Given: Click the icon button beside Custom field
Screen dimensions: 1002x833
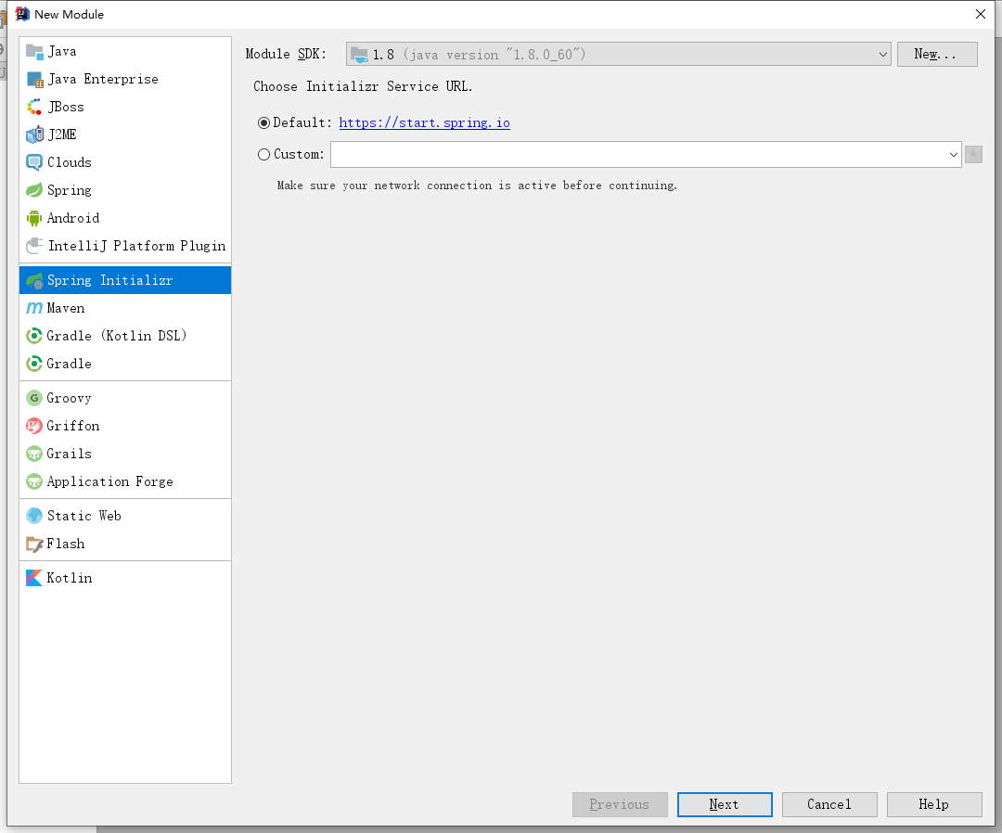Looking at the screenshot, I should [x=973, y=155].
